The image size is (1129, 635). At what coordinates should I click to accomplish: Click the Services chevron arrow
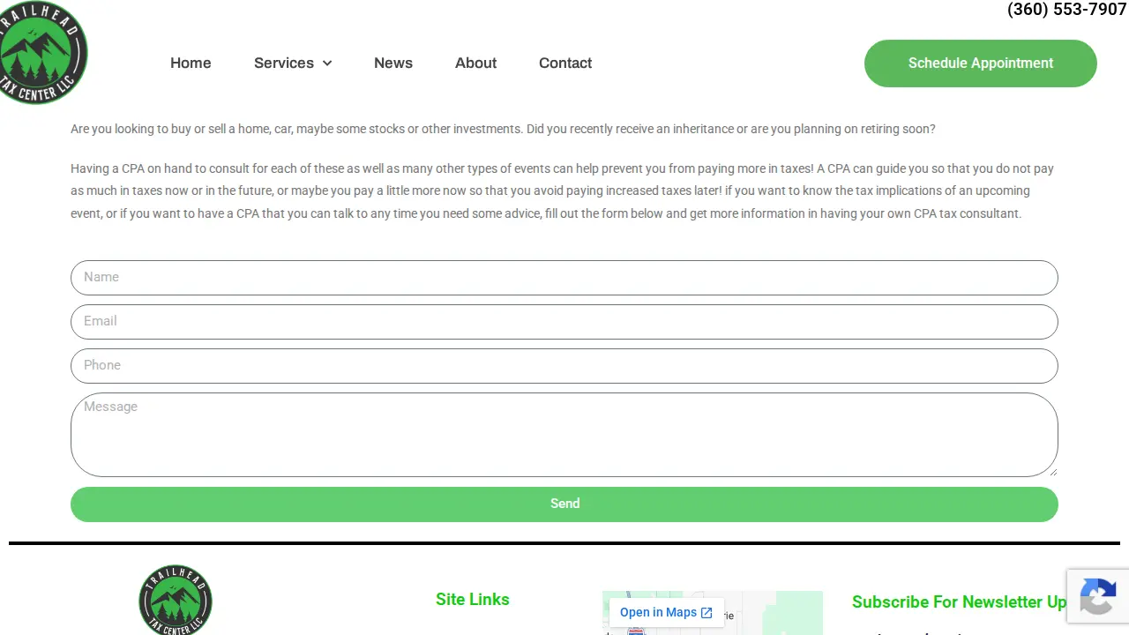click(327, 63)
